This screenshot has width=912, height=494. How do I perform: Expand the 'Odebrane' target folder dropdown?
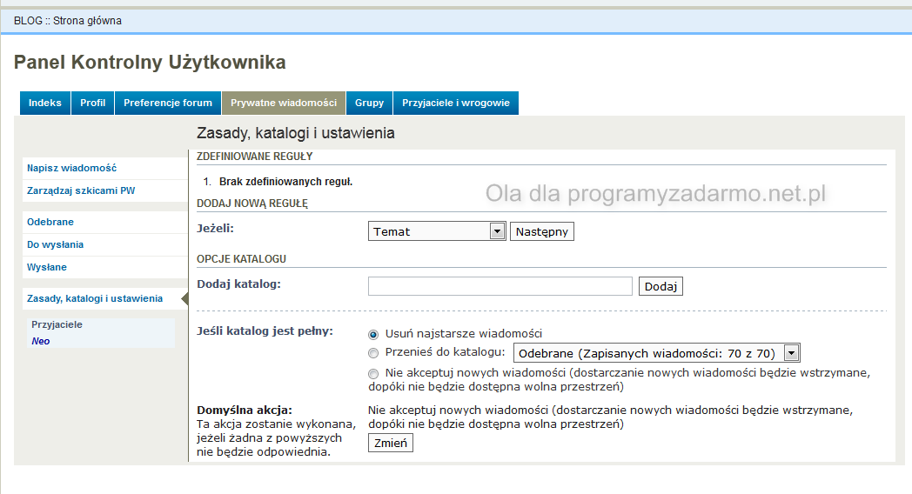pos(656,353)
